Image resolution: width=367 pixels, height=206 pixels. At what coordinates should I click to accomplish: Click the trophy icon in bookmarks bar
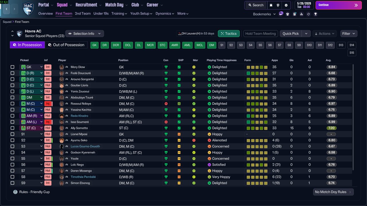click(315, 14)
